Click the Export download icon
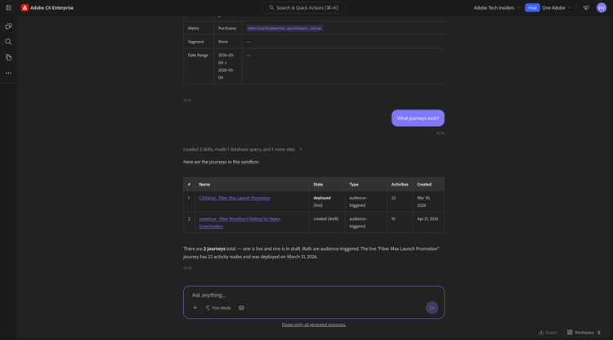The image size is (613, 340). point(541,332)
